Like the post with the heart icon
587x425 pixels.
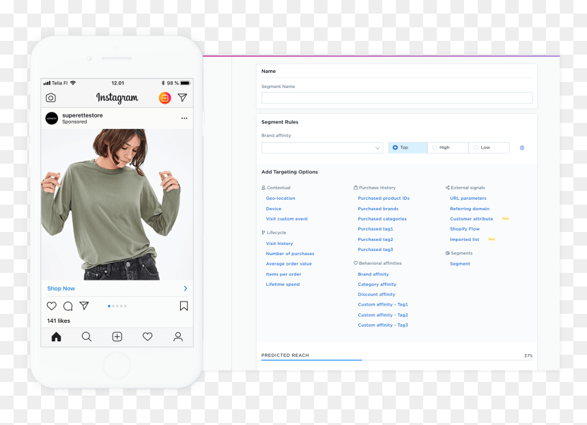pyautogui.click(x=52, y=306)
